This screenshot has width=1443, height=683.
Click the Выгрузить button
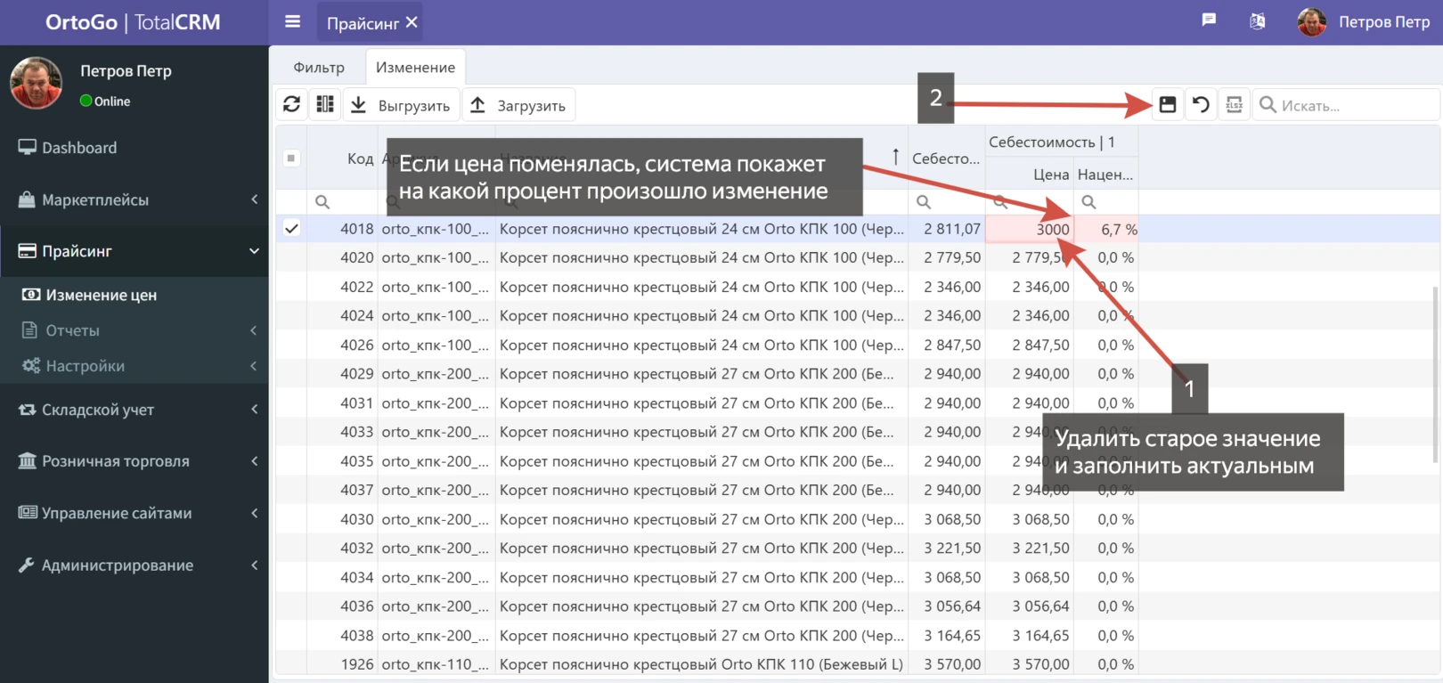(x=401, y=105)
